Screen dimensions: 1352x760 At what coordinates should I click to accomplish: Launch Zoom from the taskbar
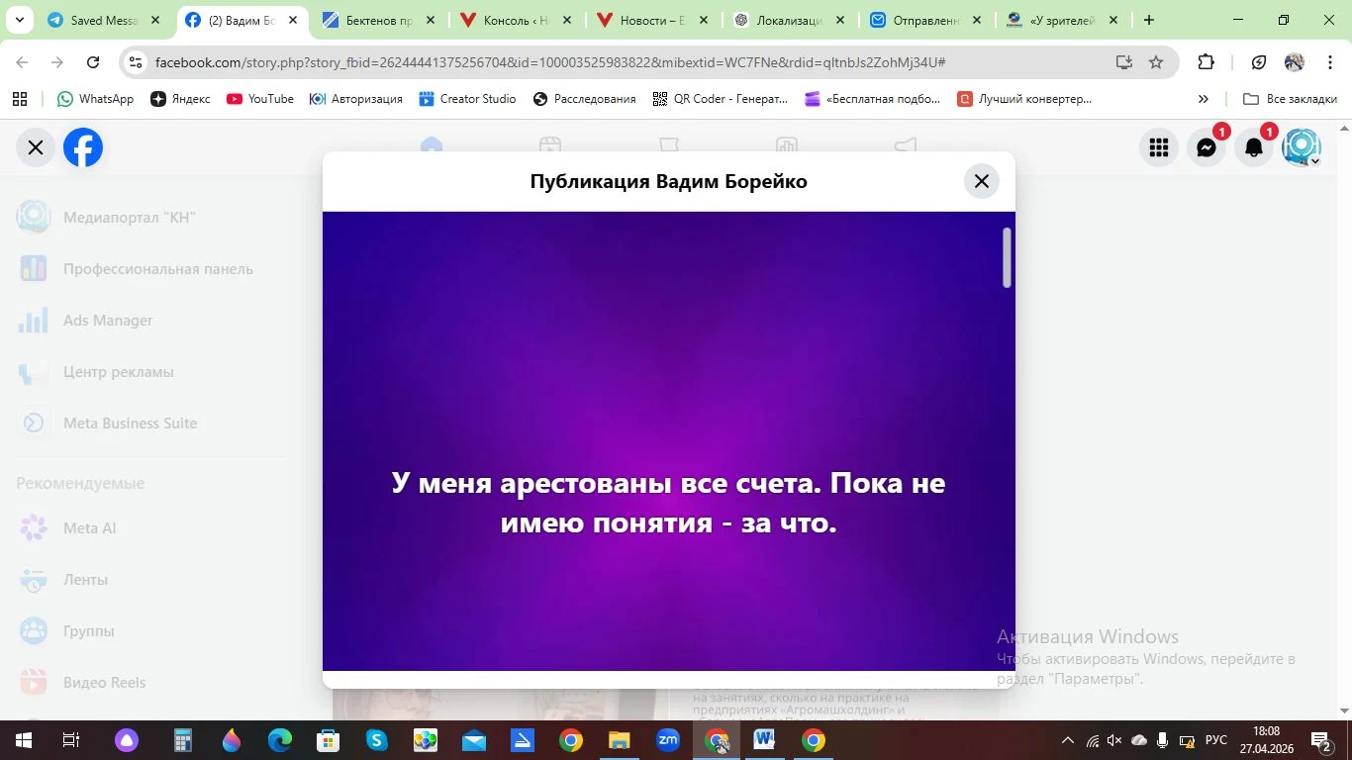(x=668, y=740)
